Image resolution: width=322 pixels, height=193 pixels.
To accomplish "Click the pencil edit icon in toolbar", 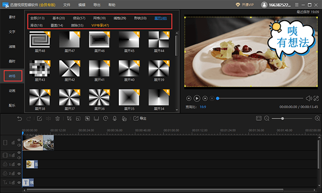I will (x=40, y=119).
